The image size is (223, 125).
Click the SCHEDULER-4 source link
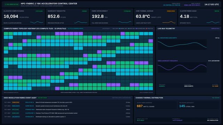(x=30, y=117)
